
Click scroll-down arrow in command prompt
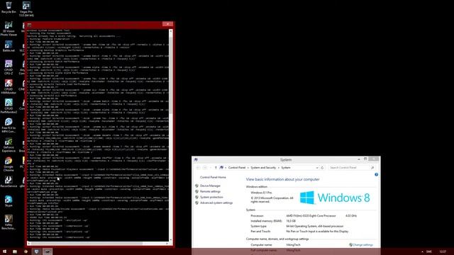(x=171, y=239)
